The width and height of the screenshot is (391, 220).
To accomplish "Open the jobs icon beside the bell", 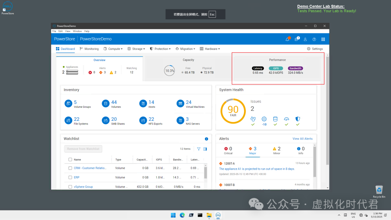I will (297, 39).
